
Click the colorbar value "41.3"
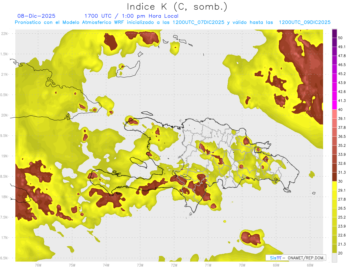point(342,101)
